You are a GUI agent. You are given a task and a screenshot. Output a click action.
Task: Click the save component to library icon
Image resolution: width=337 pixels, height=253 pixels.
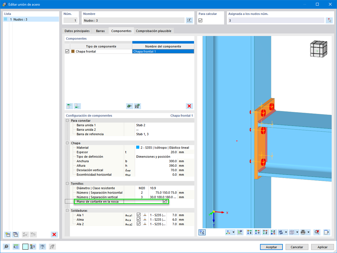click(137, 106)
